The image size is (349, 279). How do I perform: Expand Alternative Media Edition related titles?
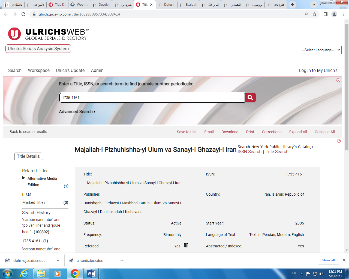click(24, 178)
